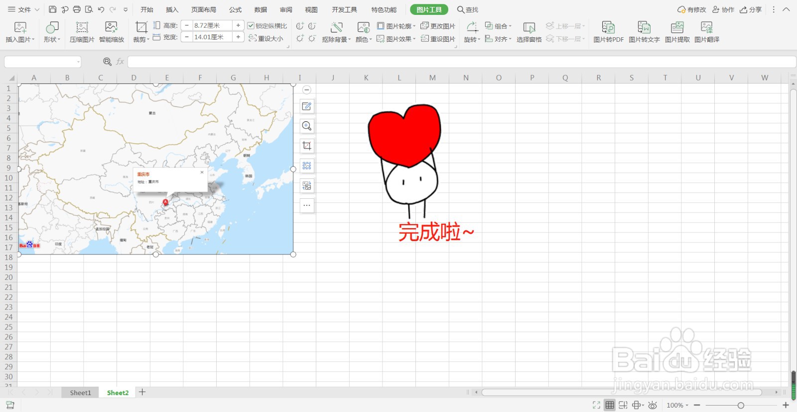
Task: Switch to full screen view in status bar
Action: 596,405
